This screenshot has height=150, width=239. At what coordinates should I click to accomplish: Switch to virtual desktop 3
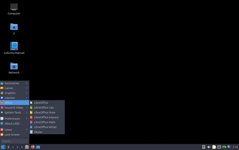click(17, 147)
